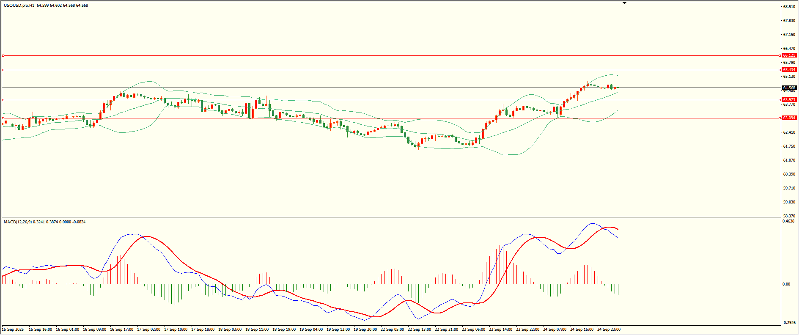Viewport: 799px width, 335px height.
Task: Click the red 63.094 price tag
Action: pyautogui.click(x=789, y=118)
